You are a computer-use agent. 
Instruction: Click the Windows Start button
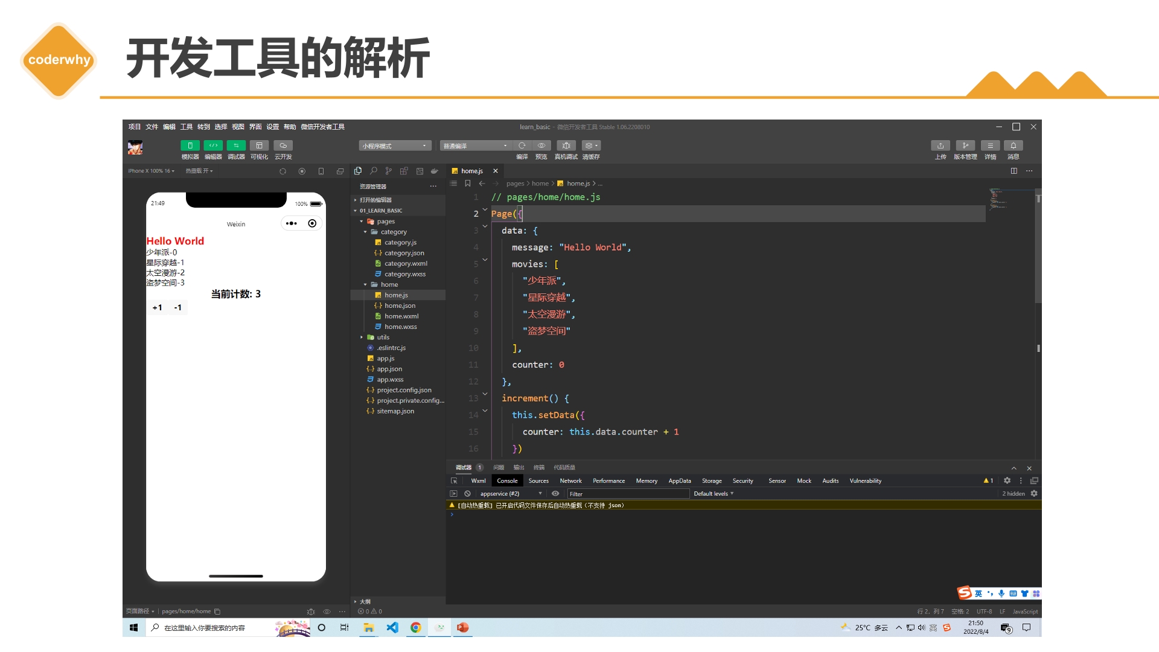(x=134, y=628)
